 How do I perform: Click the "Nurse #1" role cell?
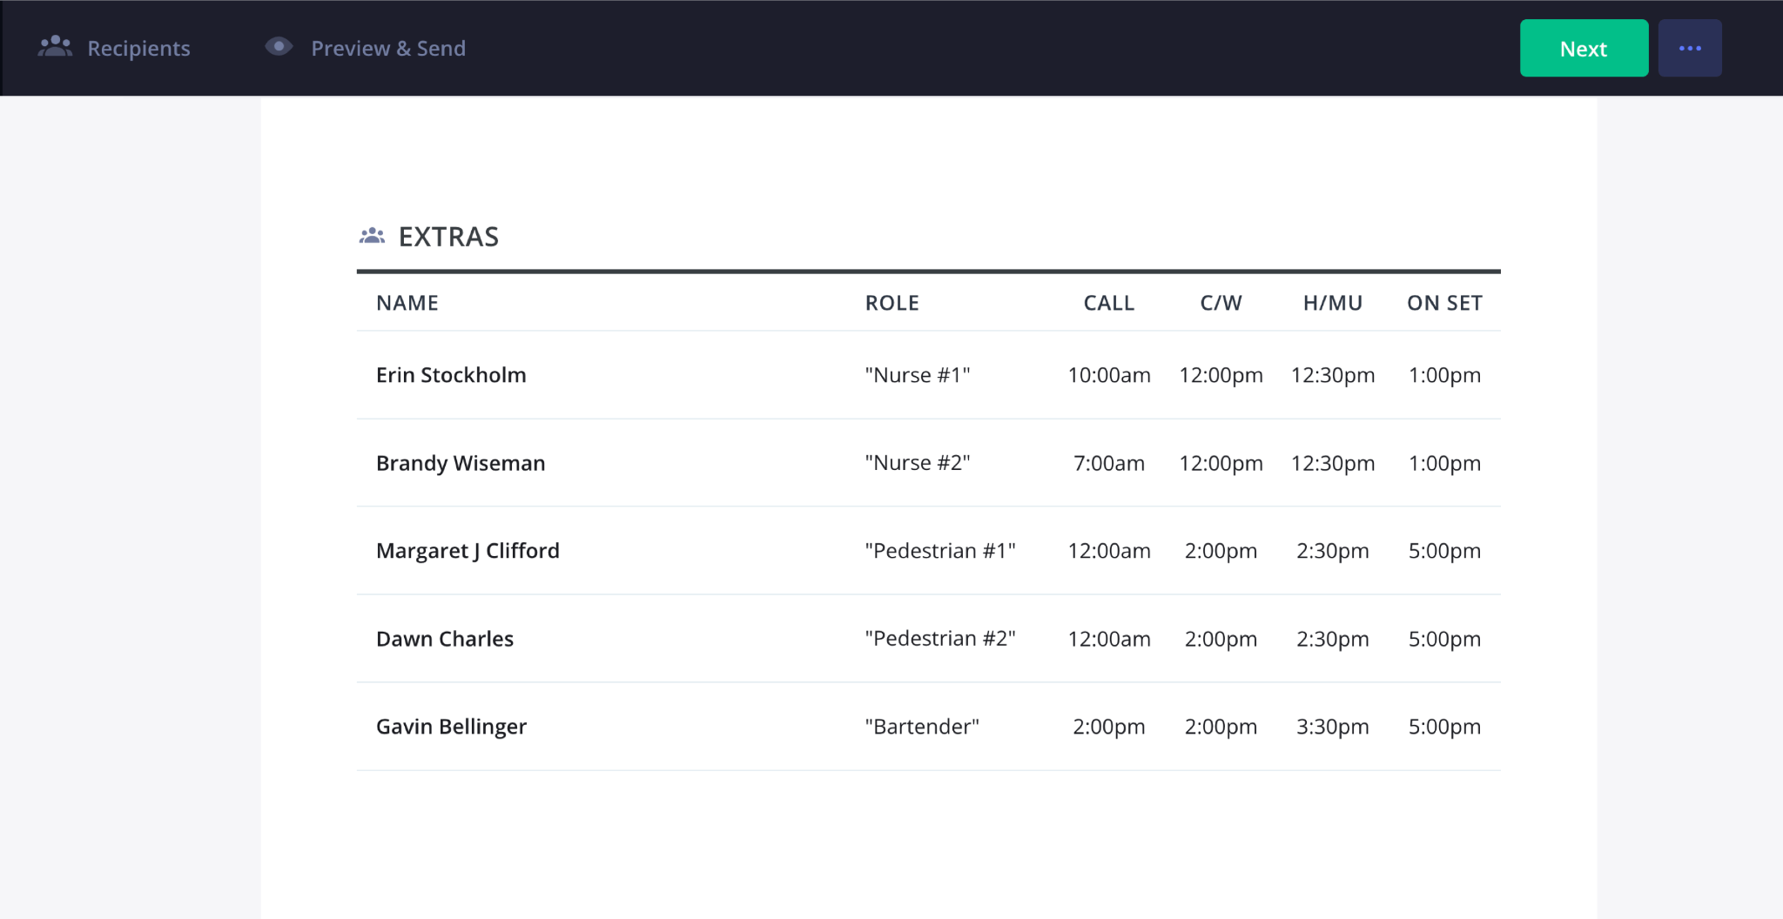pos(918,375)
